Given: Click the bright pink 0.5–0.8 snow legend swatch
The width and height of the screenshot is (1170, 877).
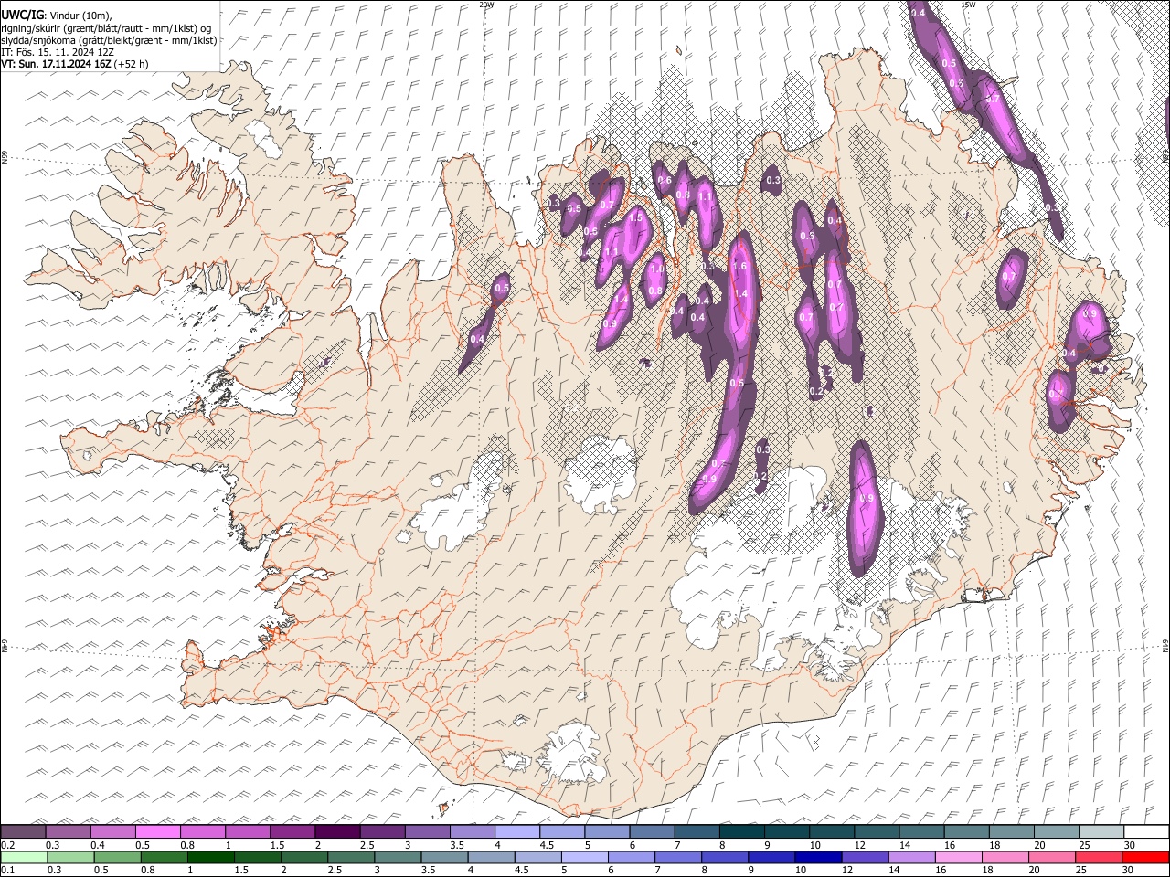Looking at the screenshot, I should (x=158, y=832).
